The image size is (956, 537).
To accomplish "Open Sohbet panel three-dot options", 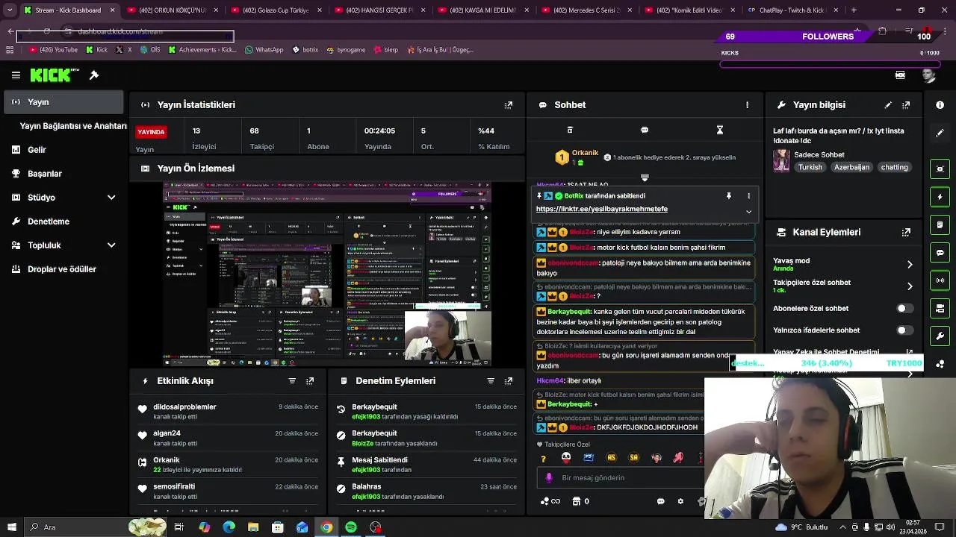I will coord(747,105).
